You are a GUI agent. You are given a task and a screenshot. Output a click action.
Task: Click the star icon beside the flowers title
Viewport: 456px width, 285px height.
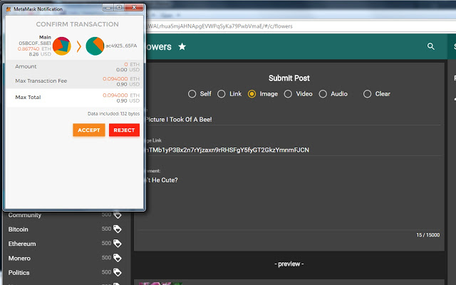coord(182,46)
